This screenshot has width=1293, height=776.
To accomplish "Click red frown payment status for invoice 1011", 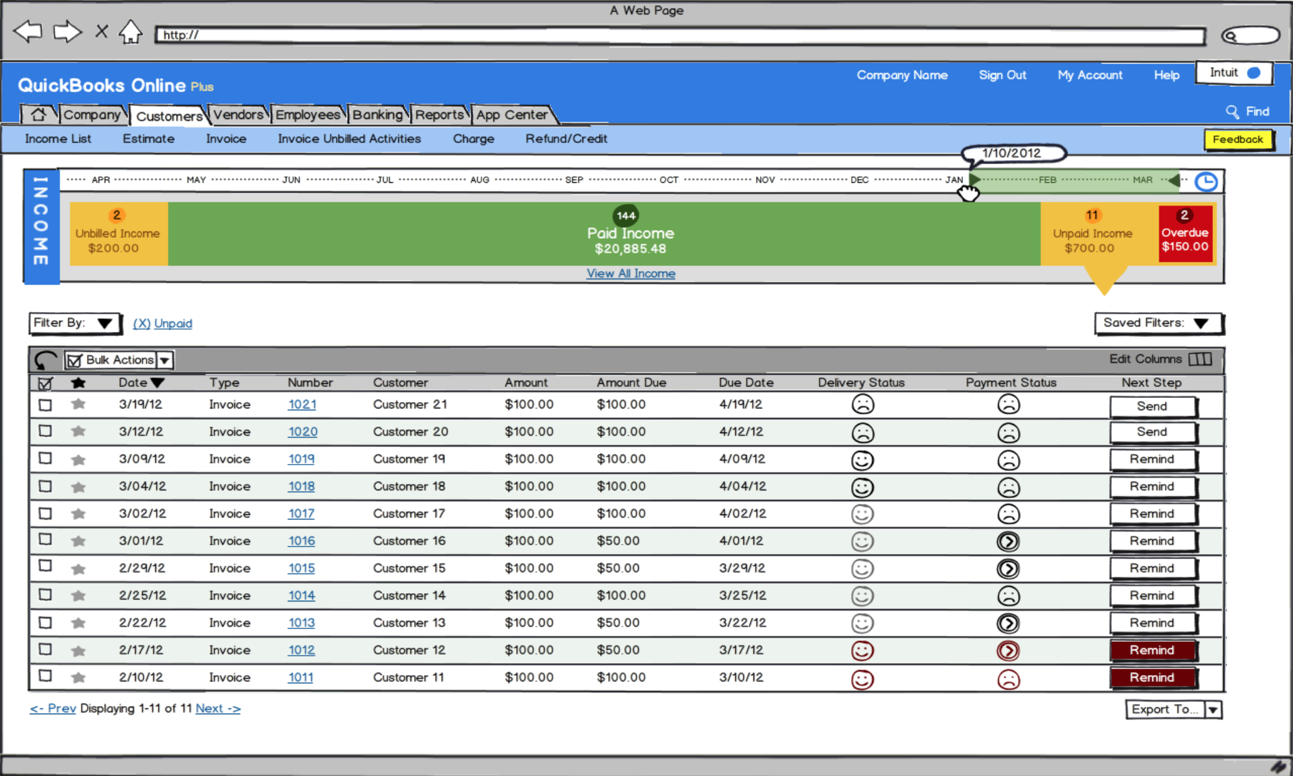I will coord(1008,679).
